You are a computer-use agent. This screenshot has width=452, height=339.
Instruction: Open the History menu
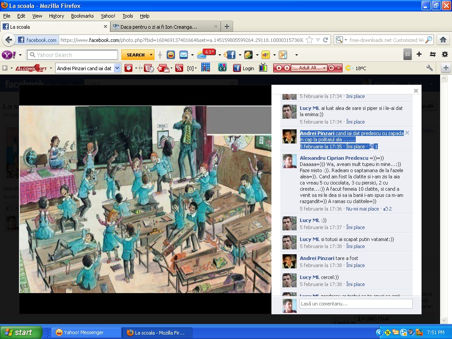pyautogui.click(x=56, y=16)
